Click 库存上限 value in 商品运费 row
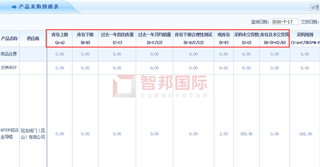Viewport: 320px width, 167px height. [59, 54]
